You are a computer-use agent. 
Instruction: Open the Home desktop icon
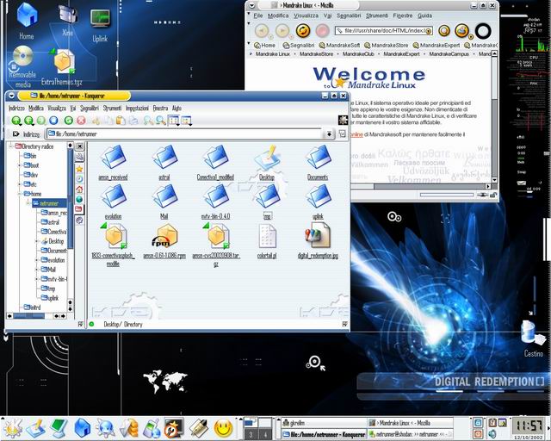point(27,19)
